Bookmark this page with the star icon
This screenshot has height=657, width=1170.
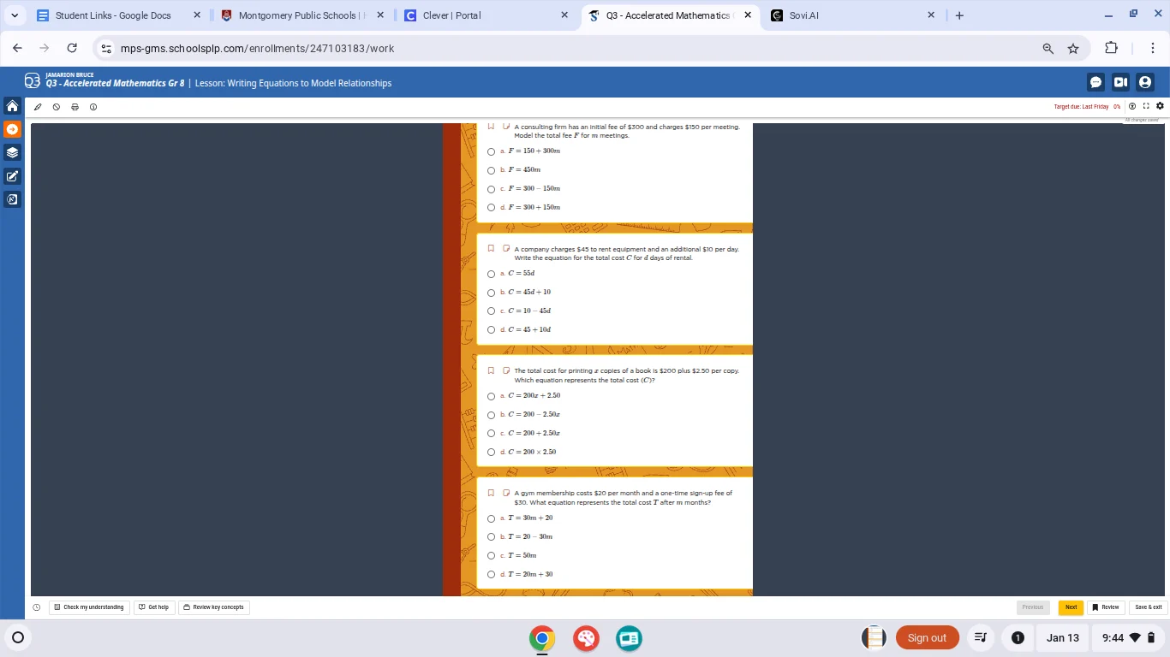(1073, 49)
